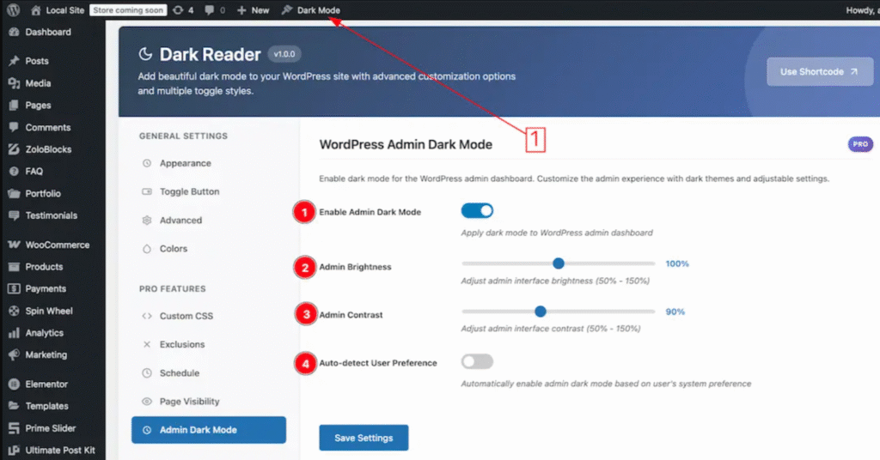Disable the Enable Admin Dark Mode switch
The image size is (880, 460).
[477, 210]
